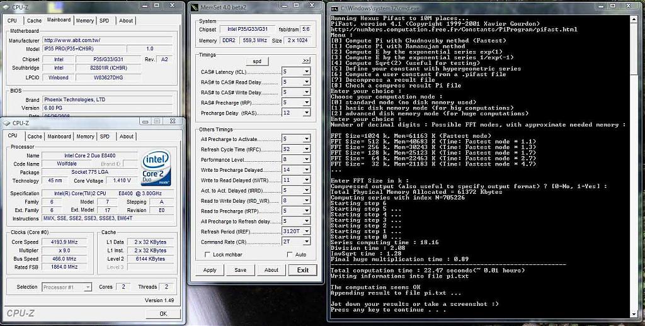Image resolution: width=645 pixels, height=326 pixels.
Task: Click the Intel Core 2 Duo logo
Action: [x=156, y=168]
